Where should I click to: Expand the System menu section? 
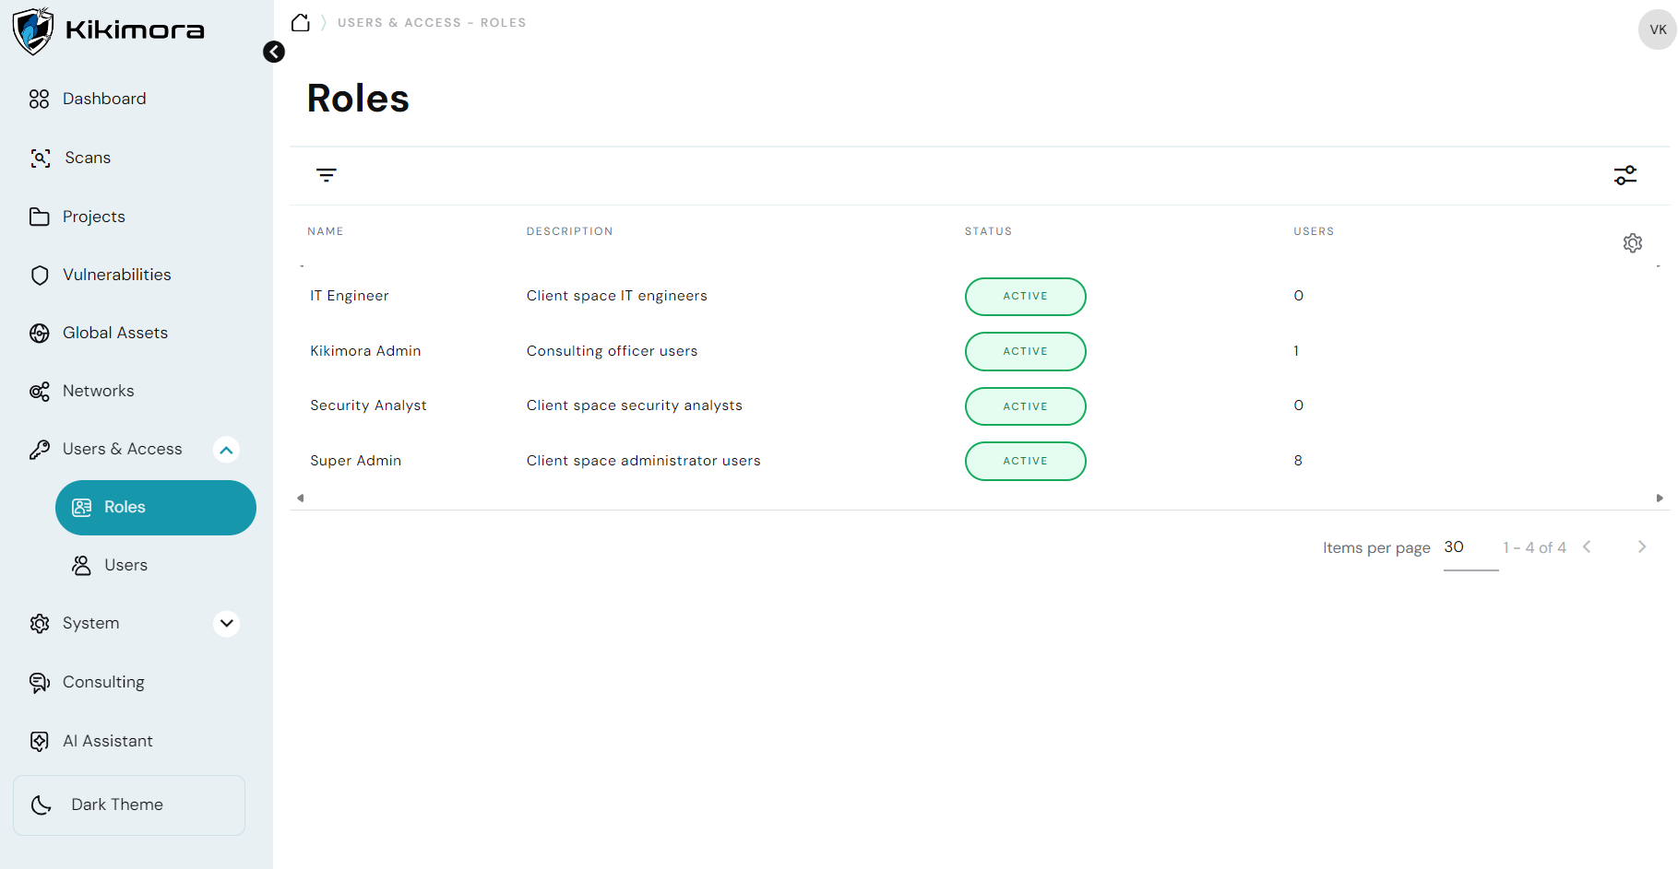(x=226, y=624)
